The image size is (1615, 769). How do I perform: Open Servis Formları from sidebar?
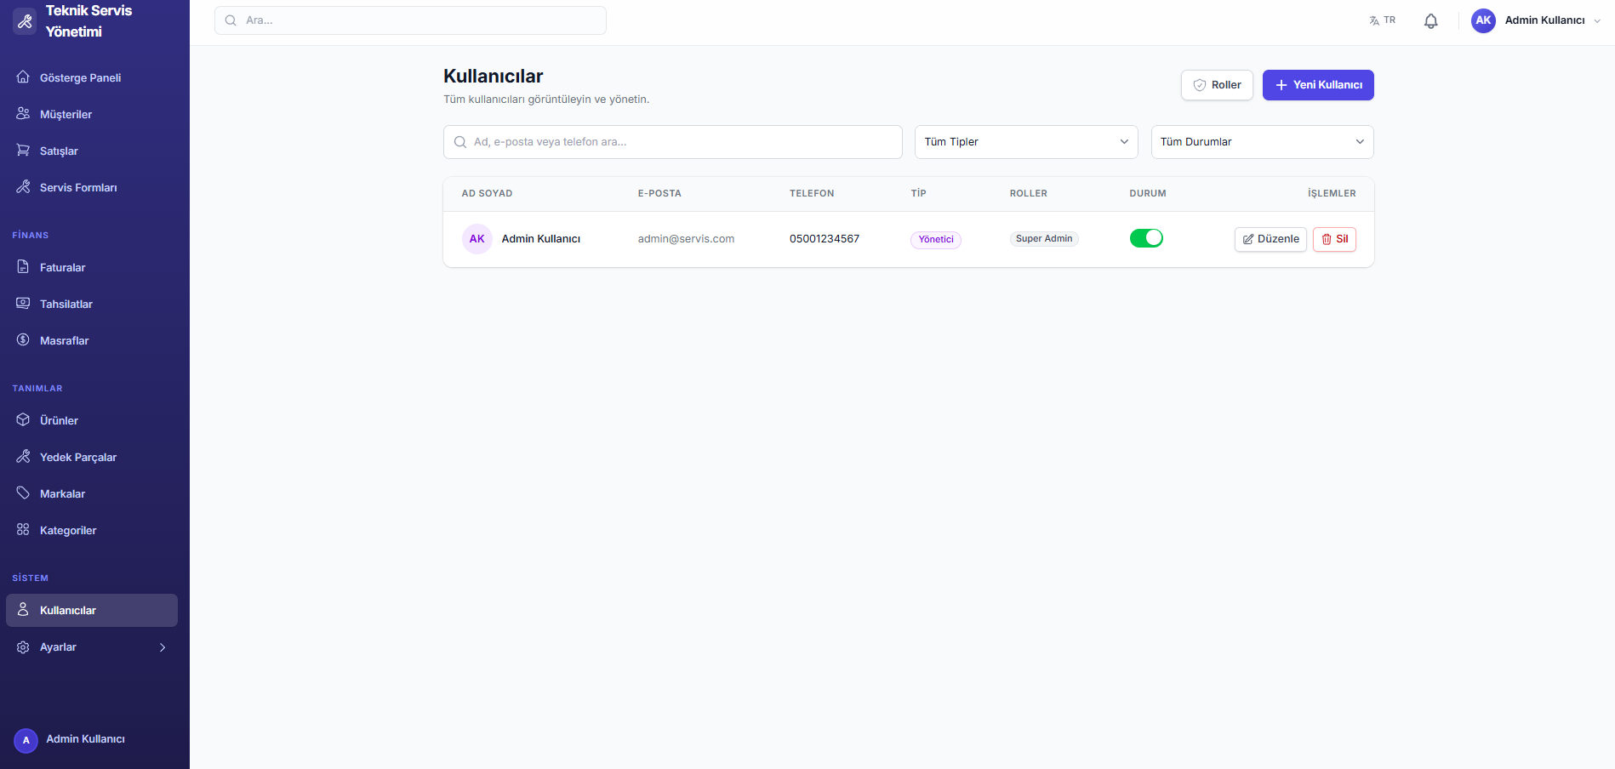[77, 187]
